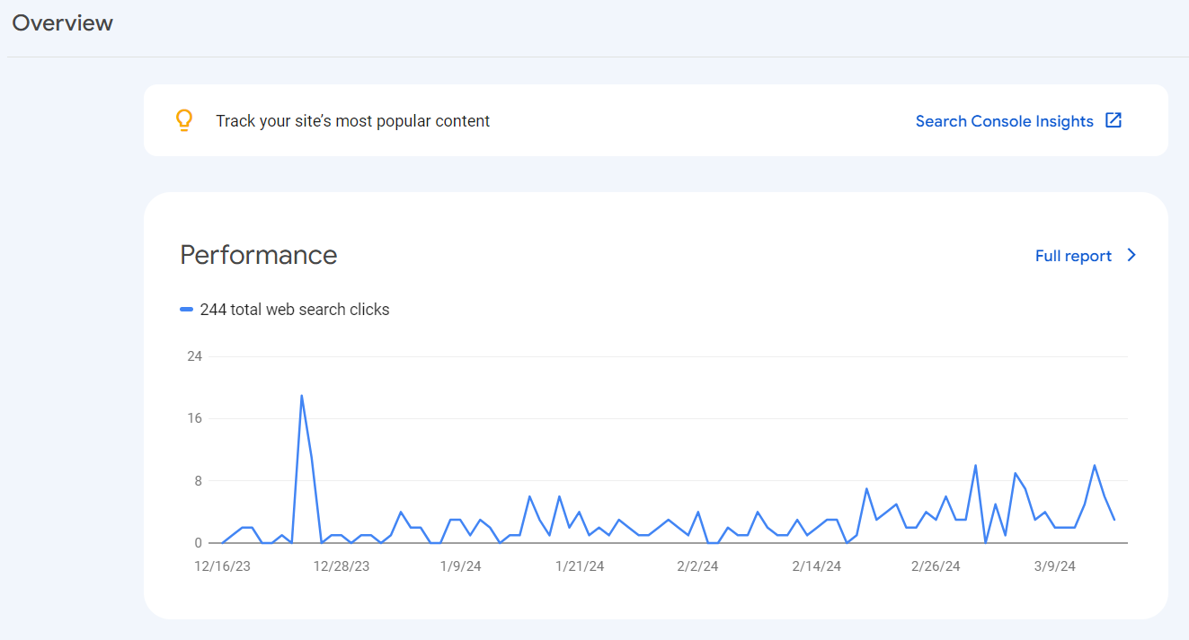Click the 1/9/24 date axis label

460,566
